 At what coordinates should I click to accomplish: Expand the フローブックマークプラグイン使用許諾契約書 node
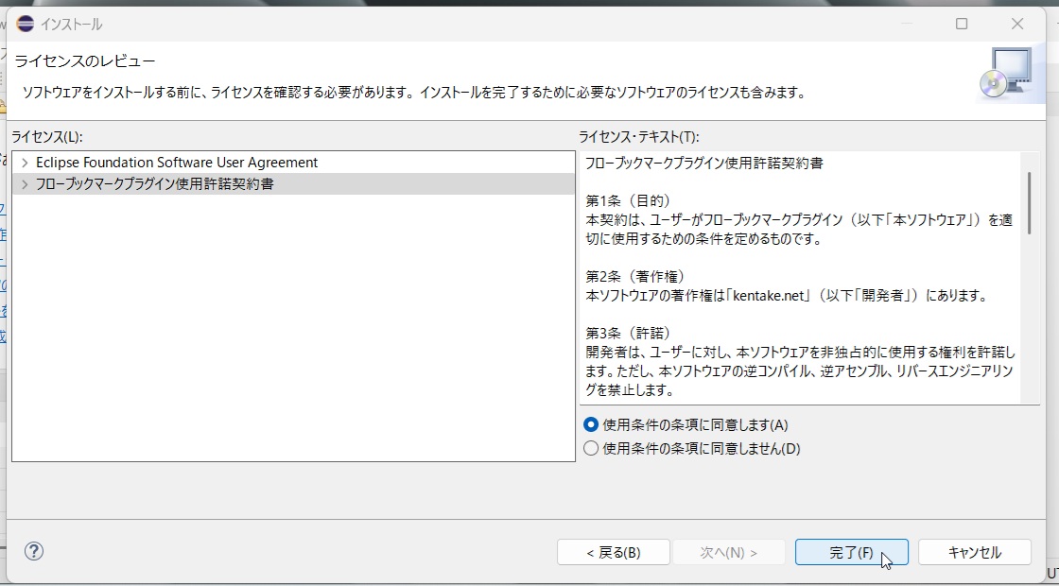(x=25, y=184)
